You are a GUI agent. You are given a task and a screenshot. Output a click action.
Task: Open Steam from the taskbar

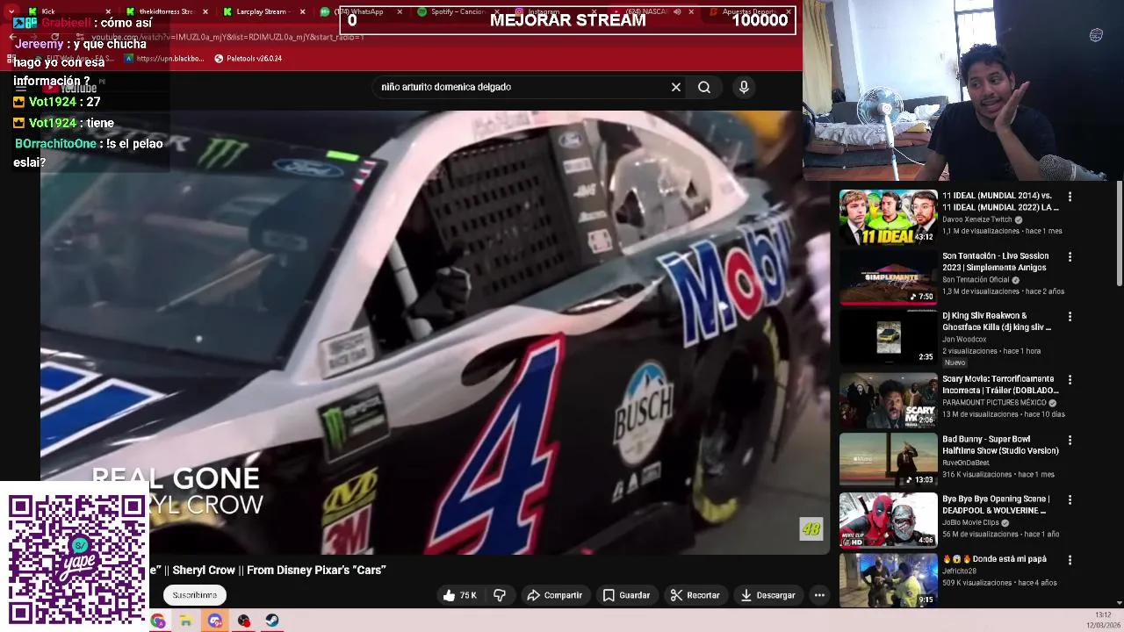point(272,621)
